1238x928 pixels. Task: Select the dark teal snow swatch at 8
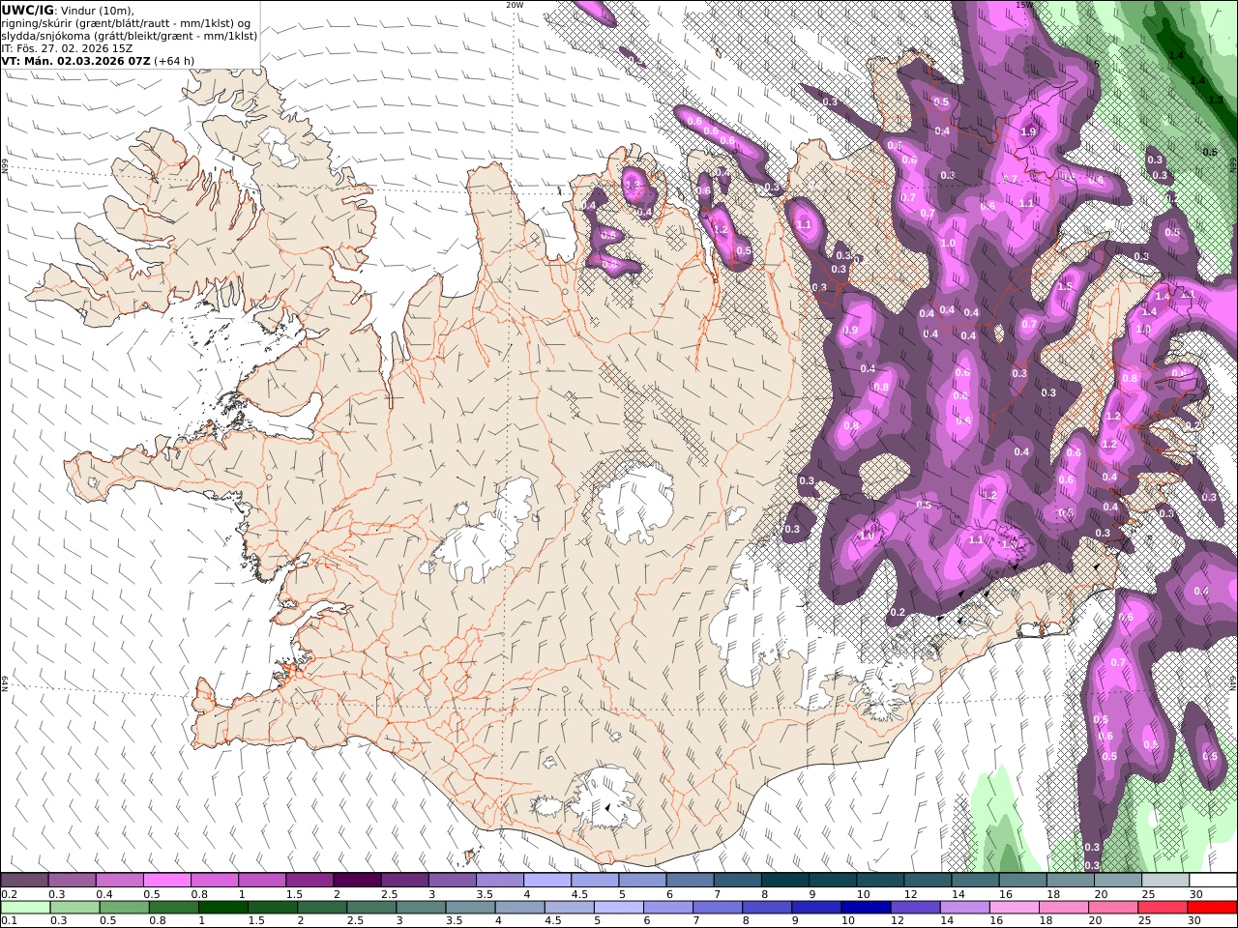tap(785, 881)
